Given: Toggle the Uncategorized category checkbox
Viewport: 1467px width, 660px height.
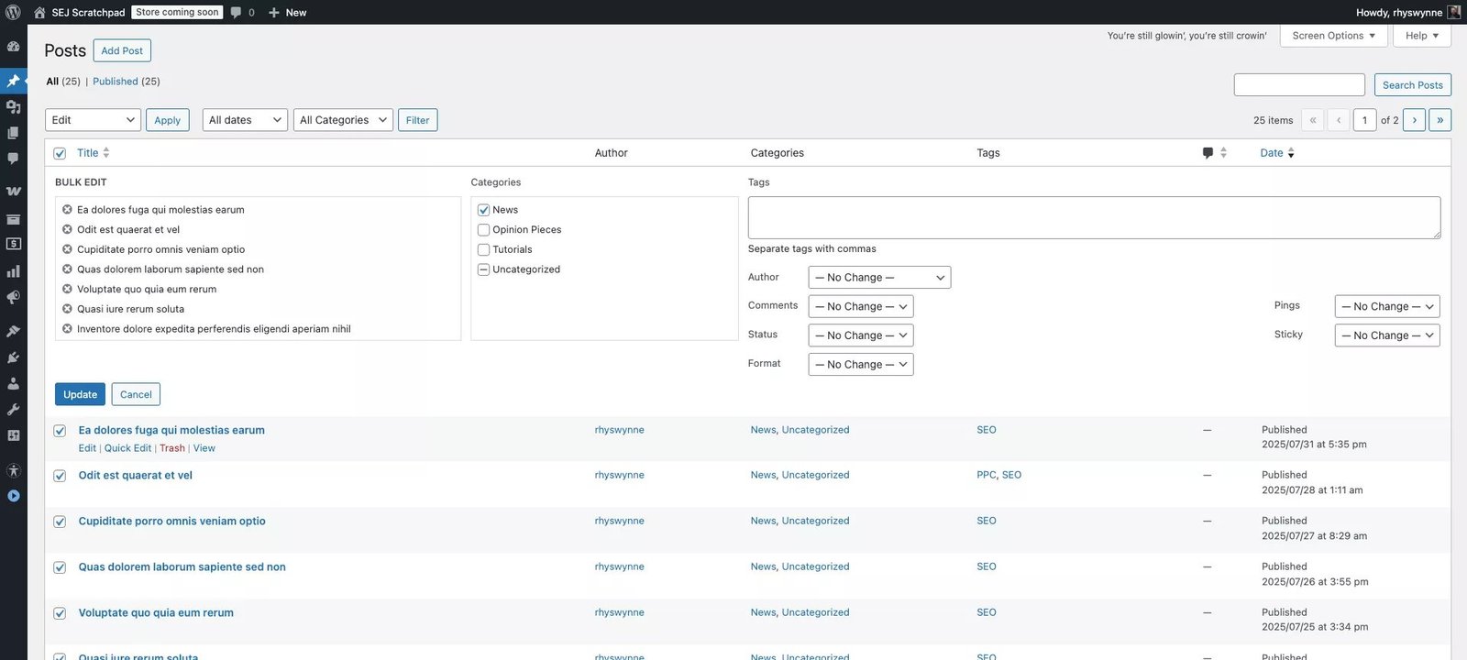Looking at the screenshot, I should (x=483, y=269).
